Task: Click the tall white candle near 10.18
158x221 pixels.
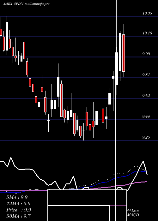Action: 120,52
